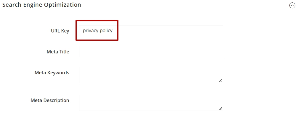Viewport: 297px width, 113px height.
Task: Click the far right end of Meta Title field
Action: coord(220,52)
